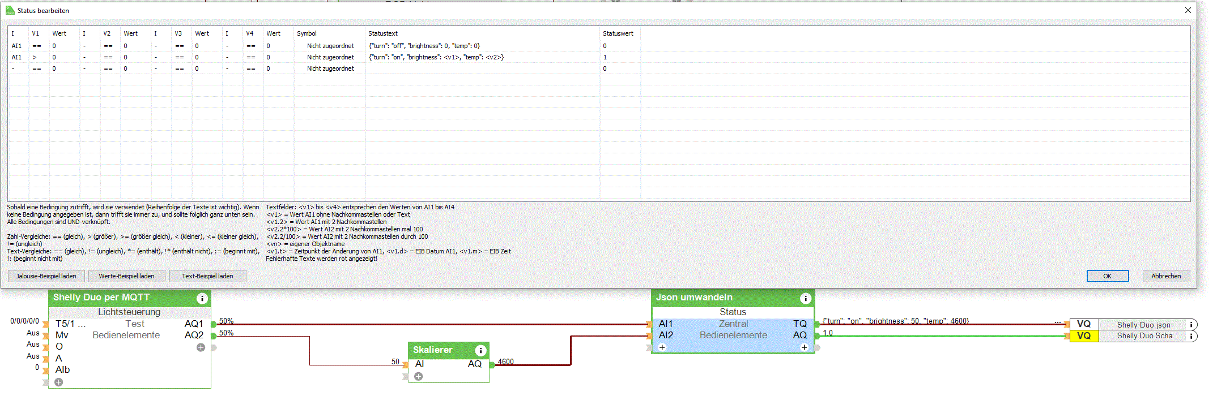The width and height of the screenshot is (1217, 396).
Task: Click Lichtsteuerung label on Shelly block
Action: (129, 312)
